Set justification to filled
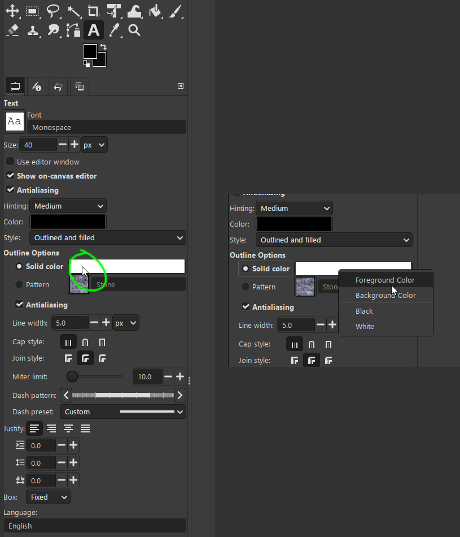Viewport: 460px width, 537px height. pos(85,428)
